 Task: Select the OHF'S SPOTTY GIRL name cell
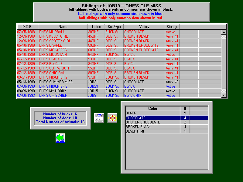coord(63,41)
